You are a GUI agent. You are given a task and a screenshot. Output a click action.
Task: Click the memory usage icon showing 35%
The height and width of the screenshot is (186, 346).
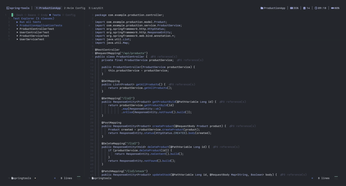tap(292, 8)
